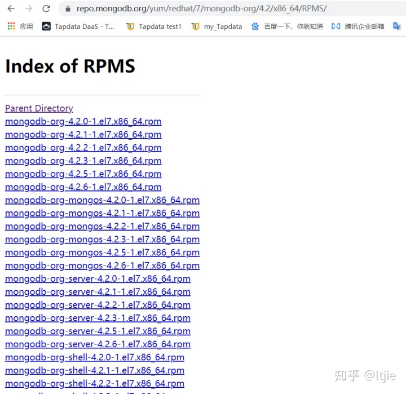
Task: Open the Tapdata test1 bookmark
Action: [160, 26]
